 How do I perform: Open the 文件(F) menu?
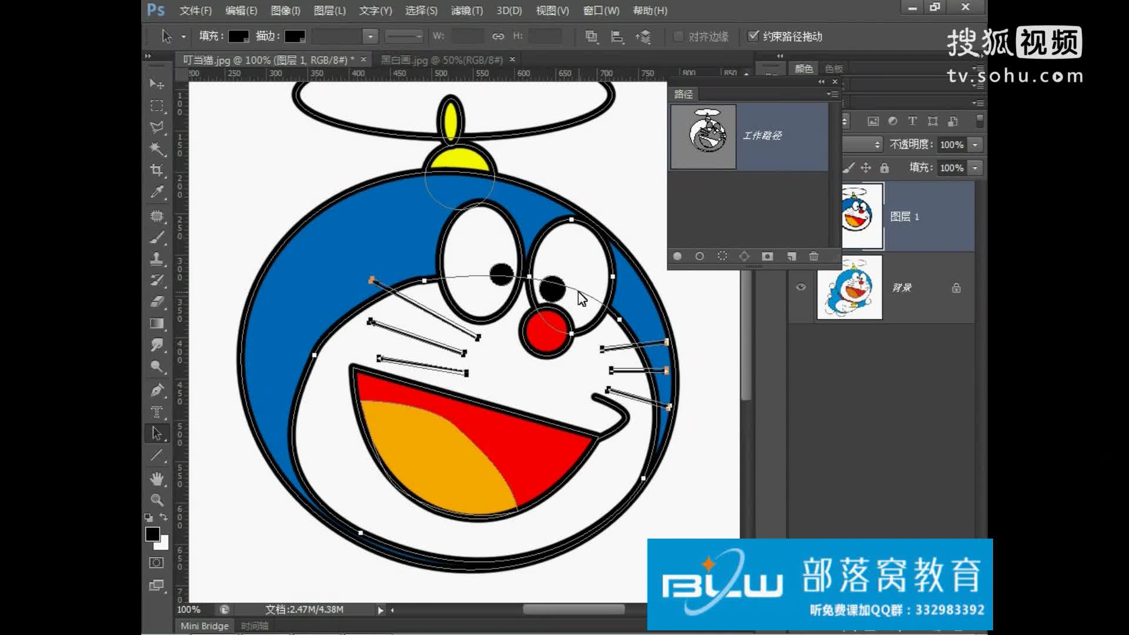point(195,11)
